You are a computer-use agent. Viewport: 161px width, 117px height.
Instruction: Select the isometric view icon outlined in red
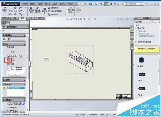click(x=9, y=60)
